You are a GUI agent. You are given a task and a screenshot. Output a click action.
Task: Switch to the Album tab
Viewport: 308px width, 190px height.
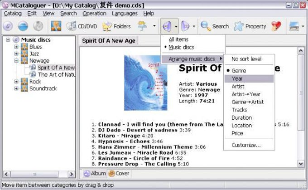click(95, 173)
